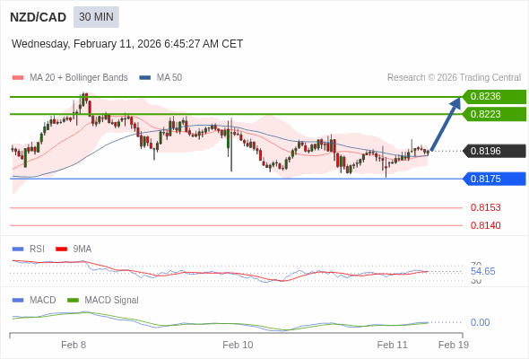Click the red MA 20 + Bollinger Bands swatch
The width and height of the screenshot is (529, 359).
pos(18,78)
